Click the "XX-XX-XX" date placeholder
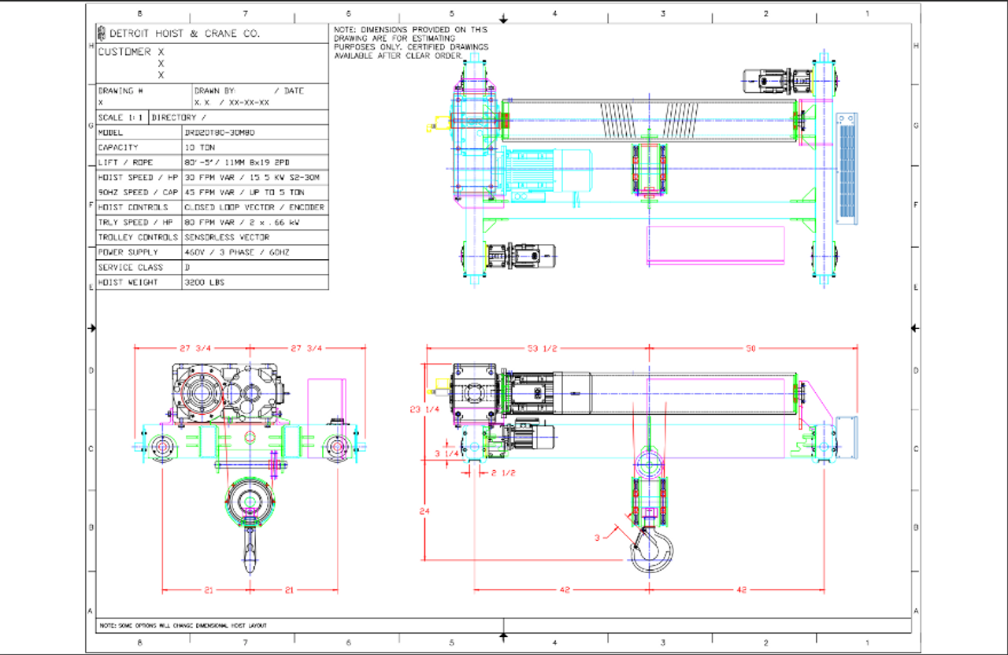Viewport: 1008px width, 655px height. point(250,103)
